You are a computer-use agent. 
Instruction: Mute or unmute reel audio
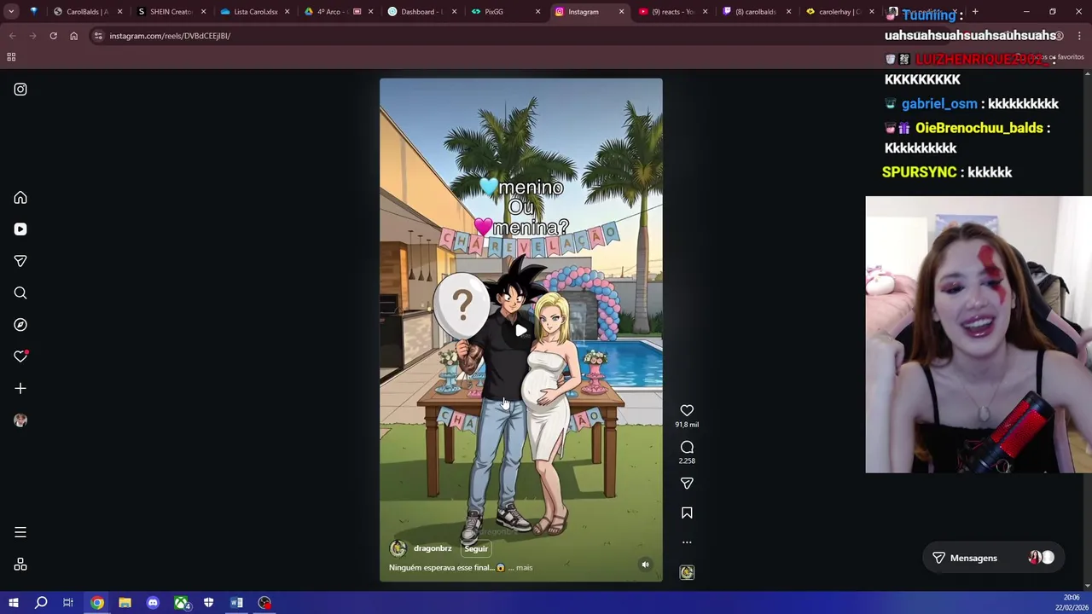click(645, 565)
